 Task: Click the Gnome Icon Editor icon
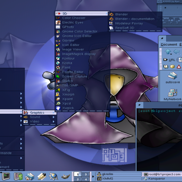[58, 36]
